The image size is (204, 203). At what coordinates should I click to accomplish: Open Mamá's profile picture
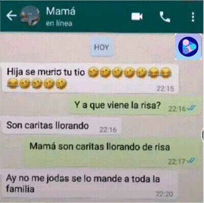click(30, 16)
